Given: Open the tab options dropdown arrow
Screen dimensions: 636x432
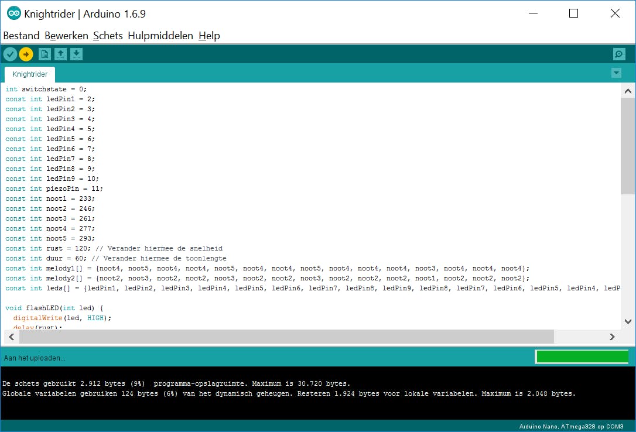Looking at the screenshot, I should (616, 73).
